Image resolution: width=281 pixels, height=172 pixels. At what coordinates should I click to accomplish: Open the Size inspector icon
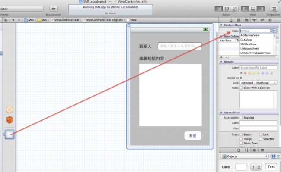coord(262,20)
